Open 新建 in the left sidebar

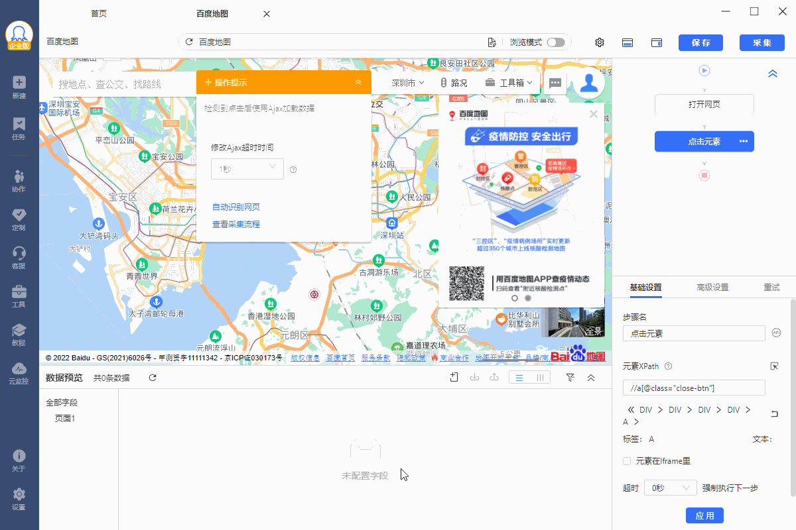(x=19, y=87)
